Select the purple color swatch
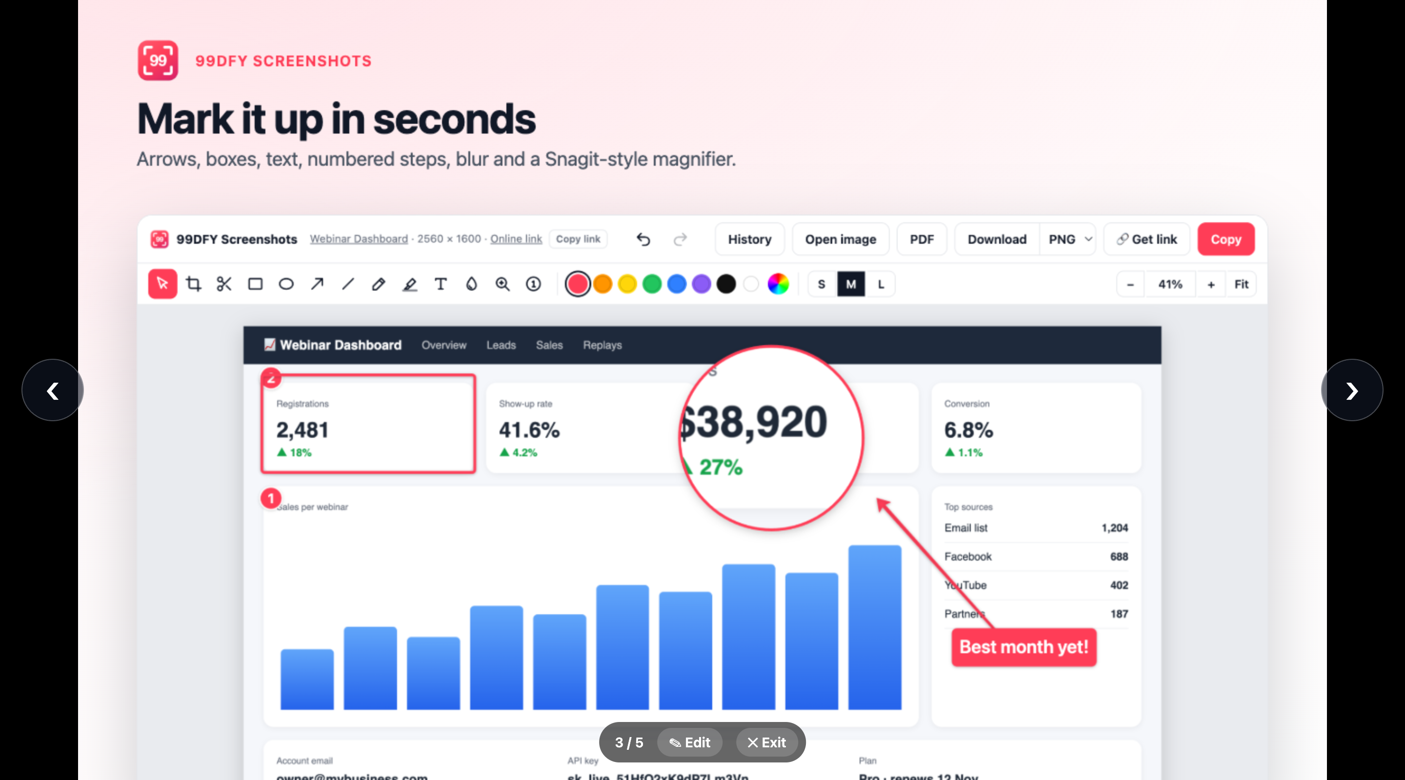Image resolution: width=1405 pixels, height=780 pixels. 702,284
